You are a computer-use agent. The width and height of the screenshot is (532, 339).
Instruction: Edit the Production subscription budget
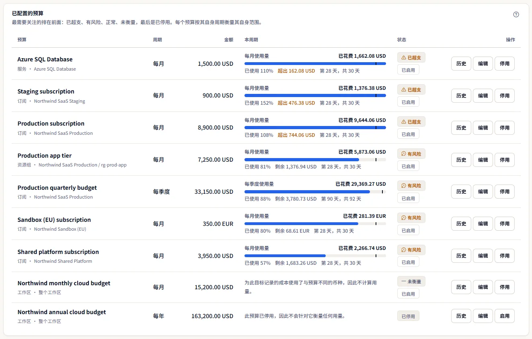tap(483, 128)
